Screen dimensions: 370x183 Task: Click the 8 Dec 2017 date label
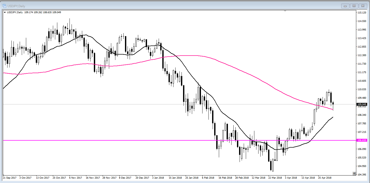point(125,178)
